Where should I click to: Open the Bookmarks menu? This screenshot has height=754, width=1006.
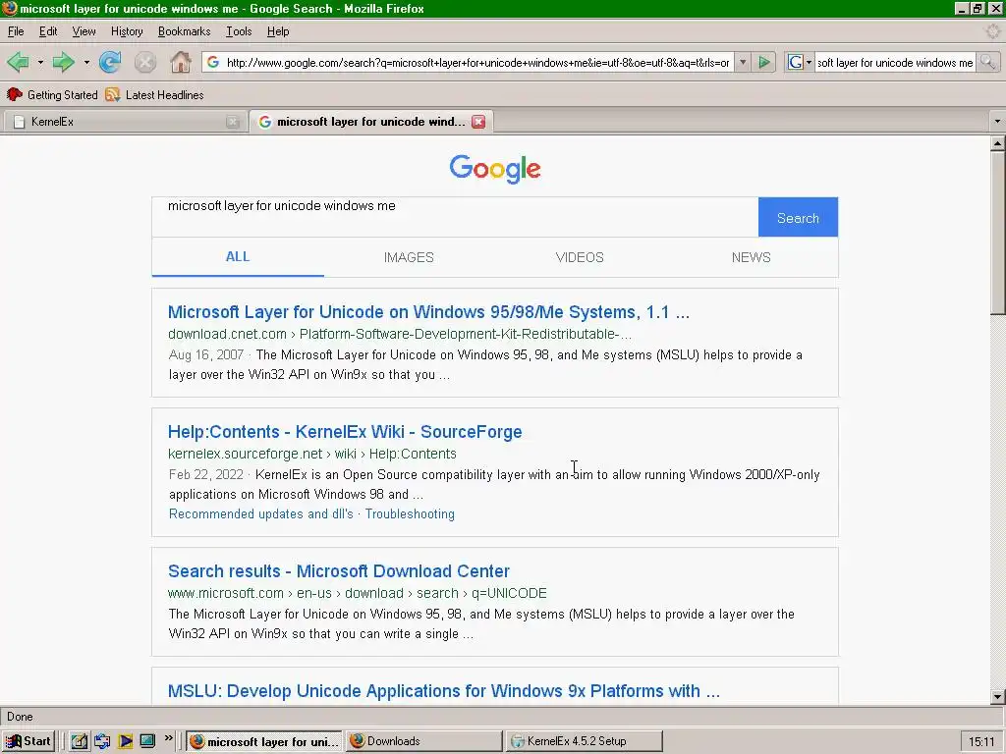pos(184,31)
